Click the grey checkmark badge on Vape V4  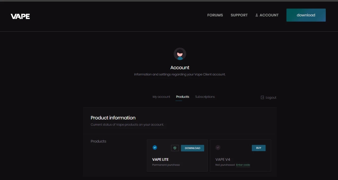pyautogui.click(x=218, y=147)
